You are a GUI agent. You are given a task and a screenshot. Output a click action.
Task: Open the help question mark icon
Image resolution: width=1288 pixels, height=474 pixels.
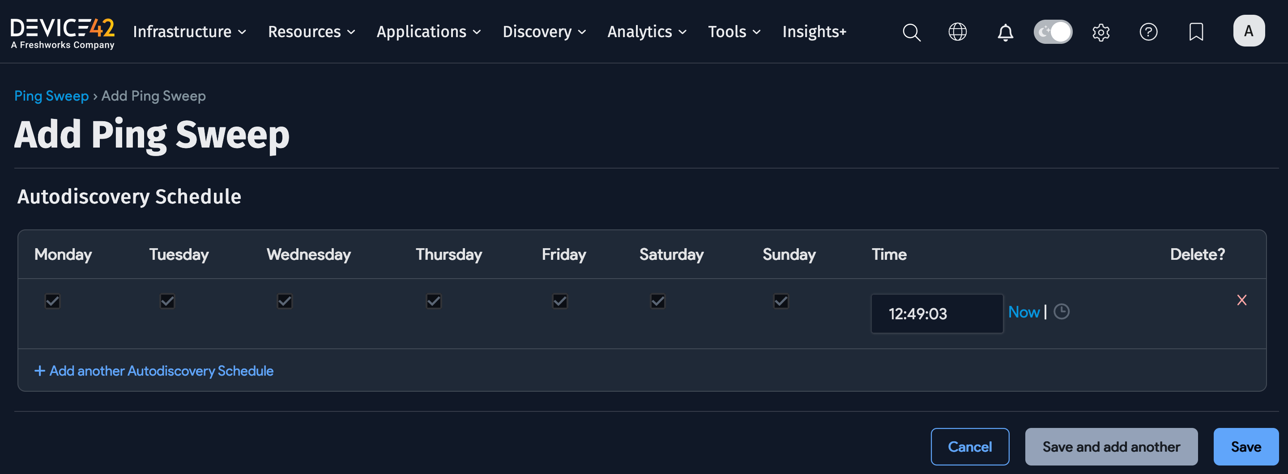1148,32
